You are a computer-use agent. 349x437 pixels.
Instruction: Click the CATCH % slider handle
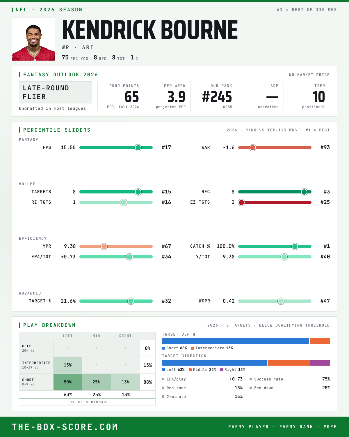point(295,246)
